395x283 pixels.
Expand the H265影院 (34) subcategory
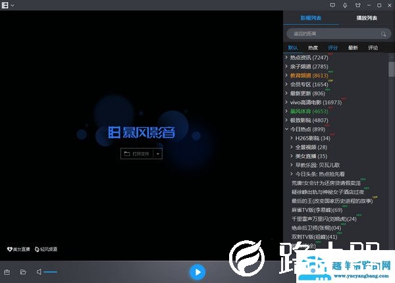pos(292,138)
